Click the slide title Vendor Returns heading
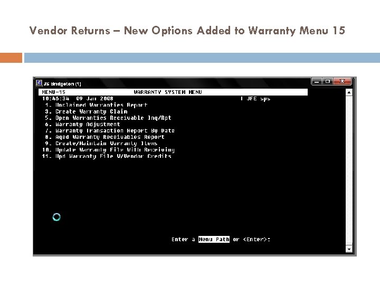The image size is (380, 285). tap(187, 31)
